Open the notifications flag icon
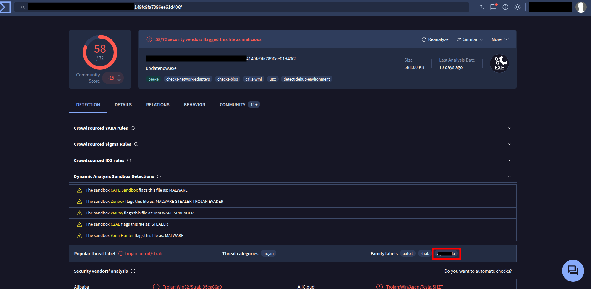591x289 pixels. tap(493, 7)
